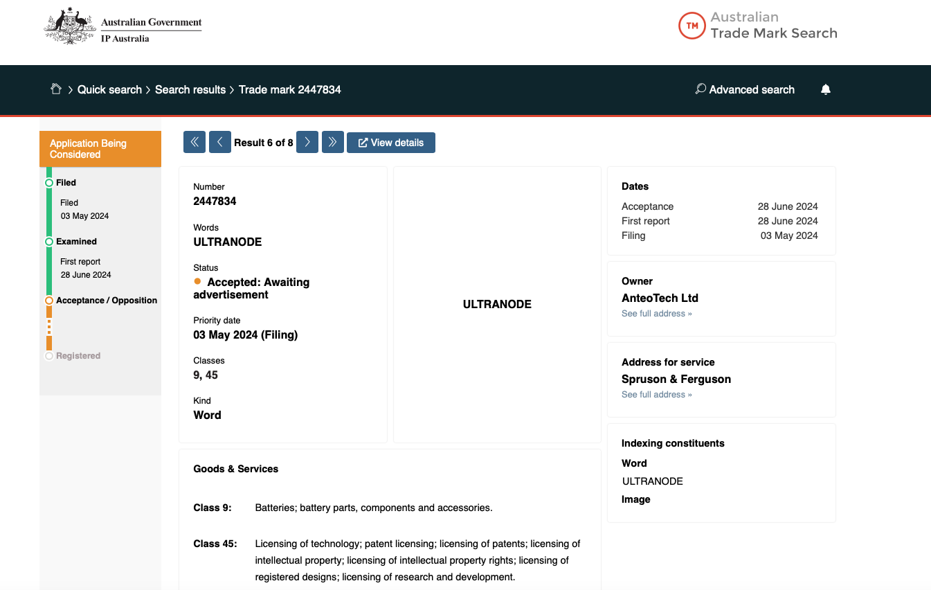
Task: Click the Kind value Word
Action: coord(207,415)
